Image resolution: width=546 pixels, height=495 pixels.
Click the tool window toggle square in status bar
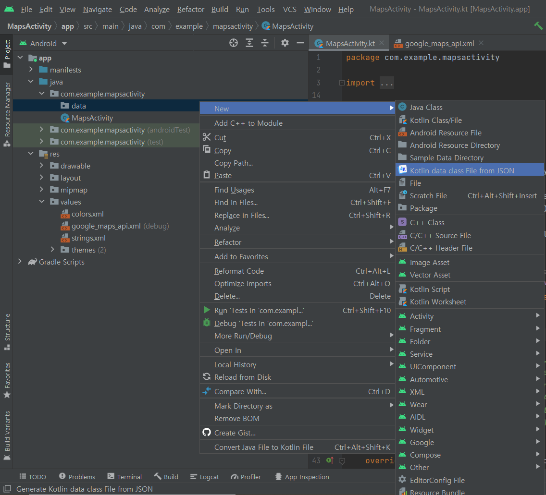[x=7, y=489]
